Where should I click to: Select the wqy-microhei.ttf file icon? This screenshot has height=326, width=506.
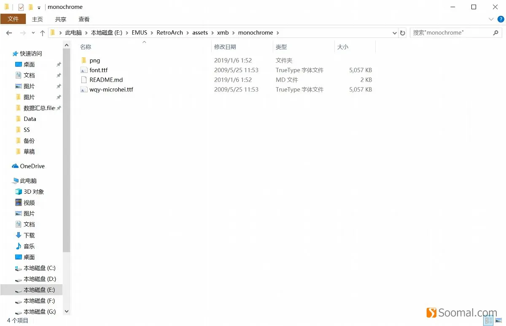(83, 89)
